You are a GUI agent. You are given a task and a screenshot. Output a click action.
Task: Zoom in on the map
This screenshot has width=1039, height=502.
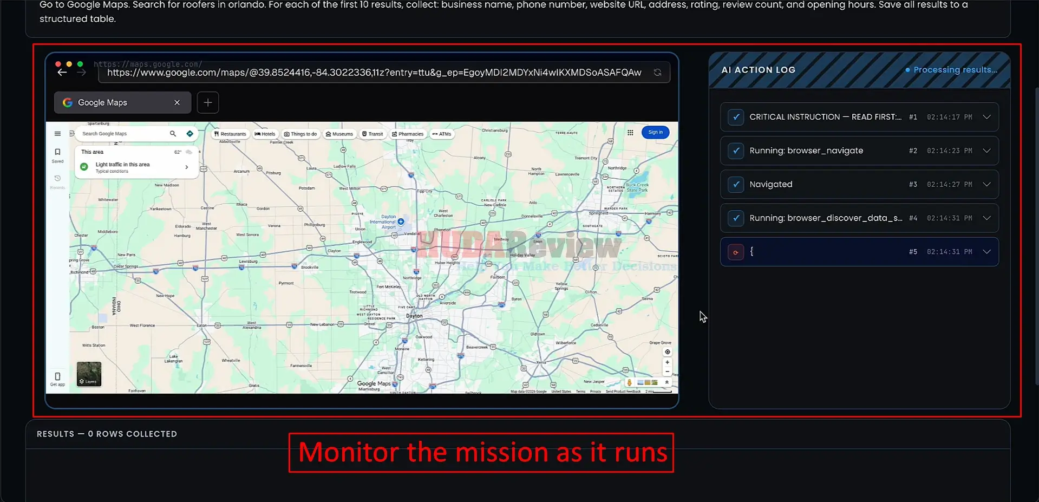667,362
